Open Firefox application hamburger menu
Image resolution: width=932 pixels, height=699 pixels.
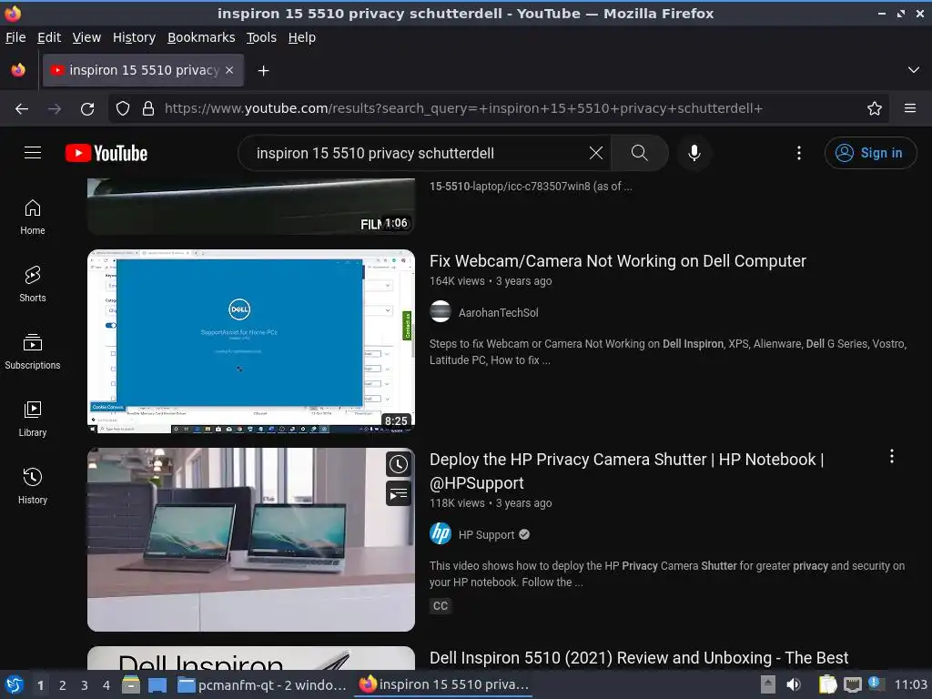910,108
